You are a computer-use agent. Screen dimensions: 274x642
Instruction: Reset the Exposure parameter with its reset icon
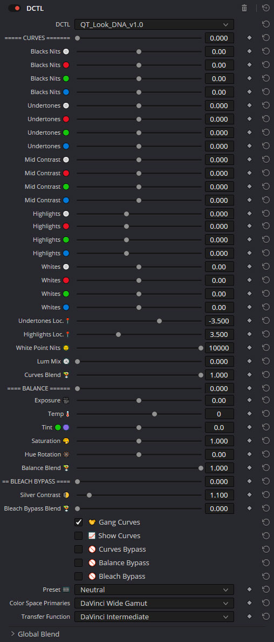pyautogui.click(x=266, y=400)
